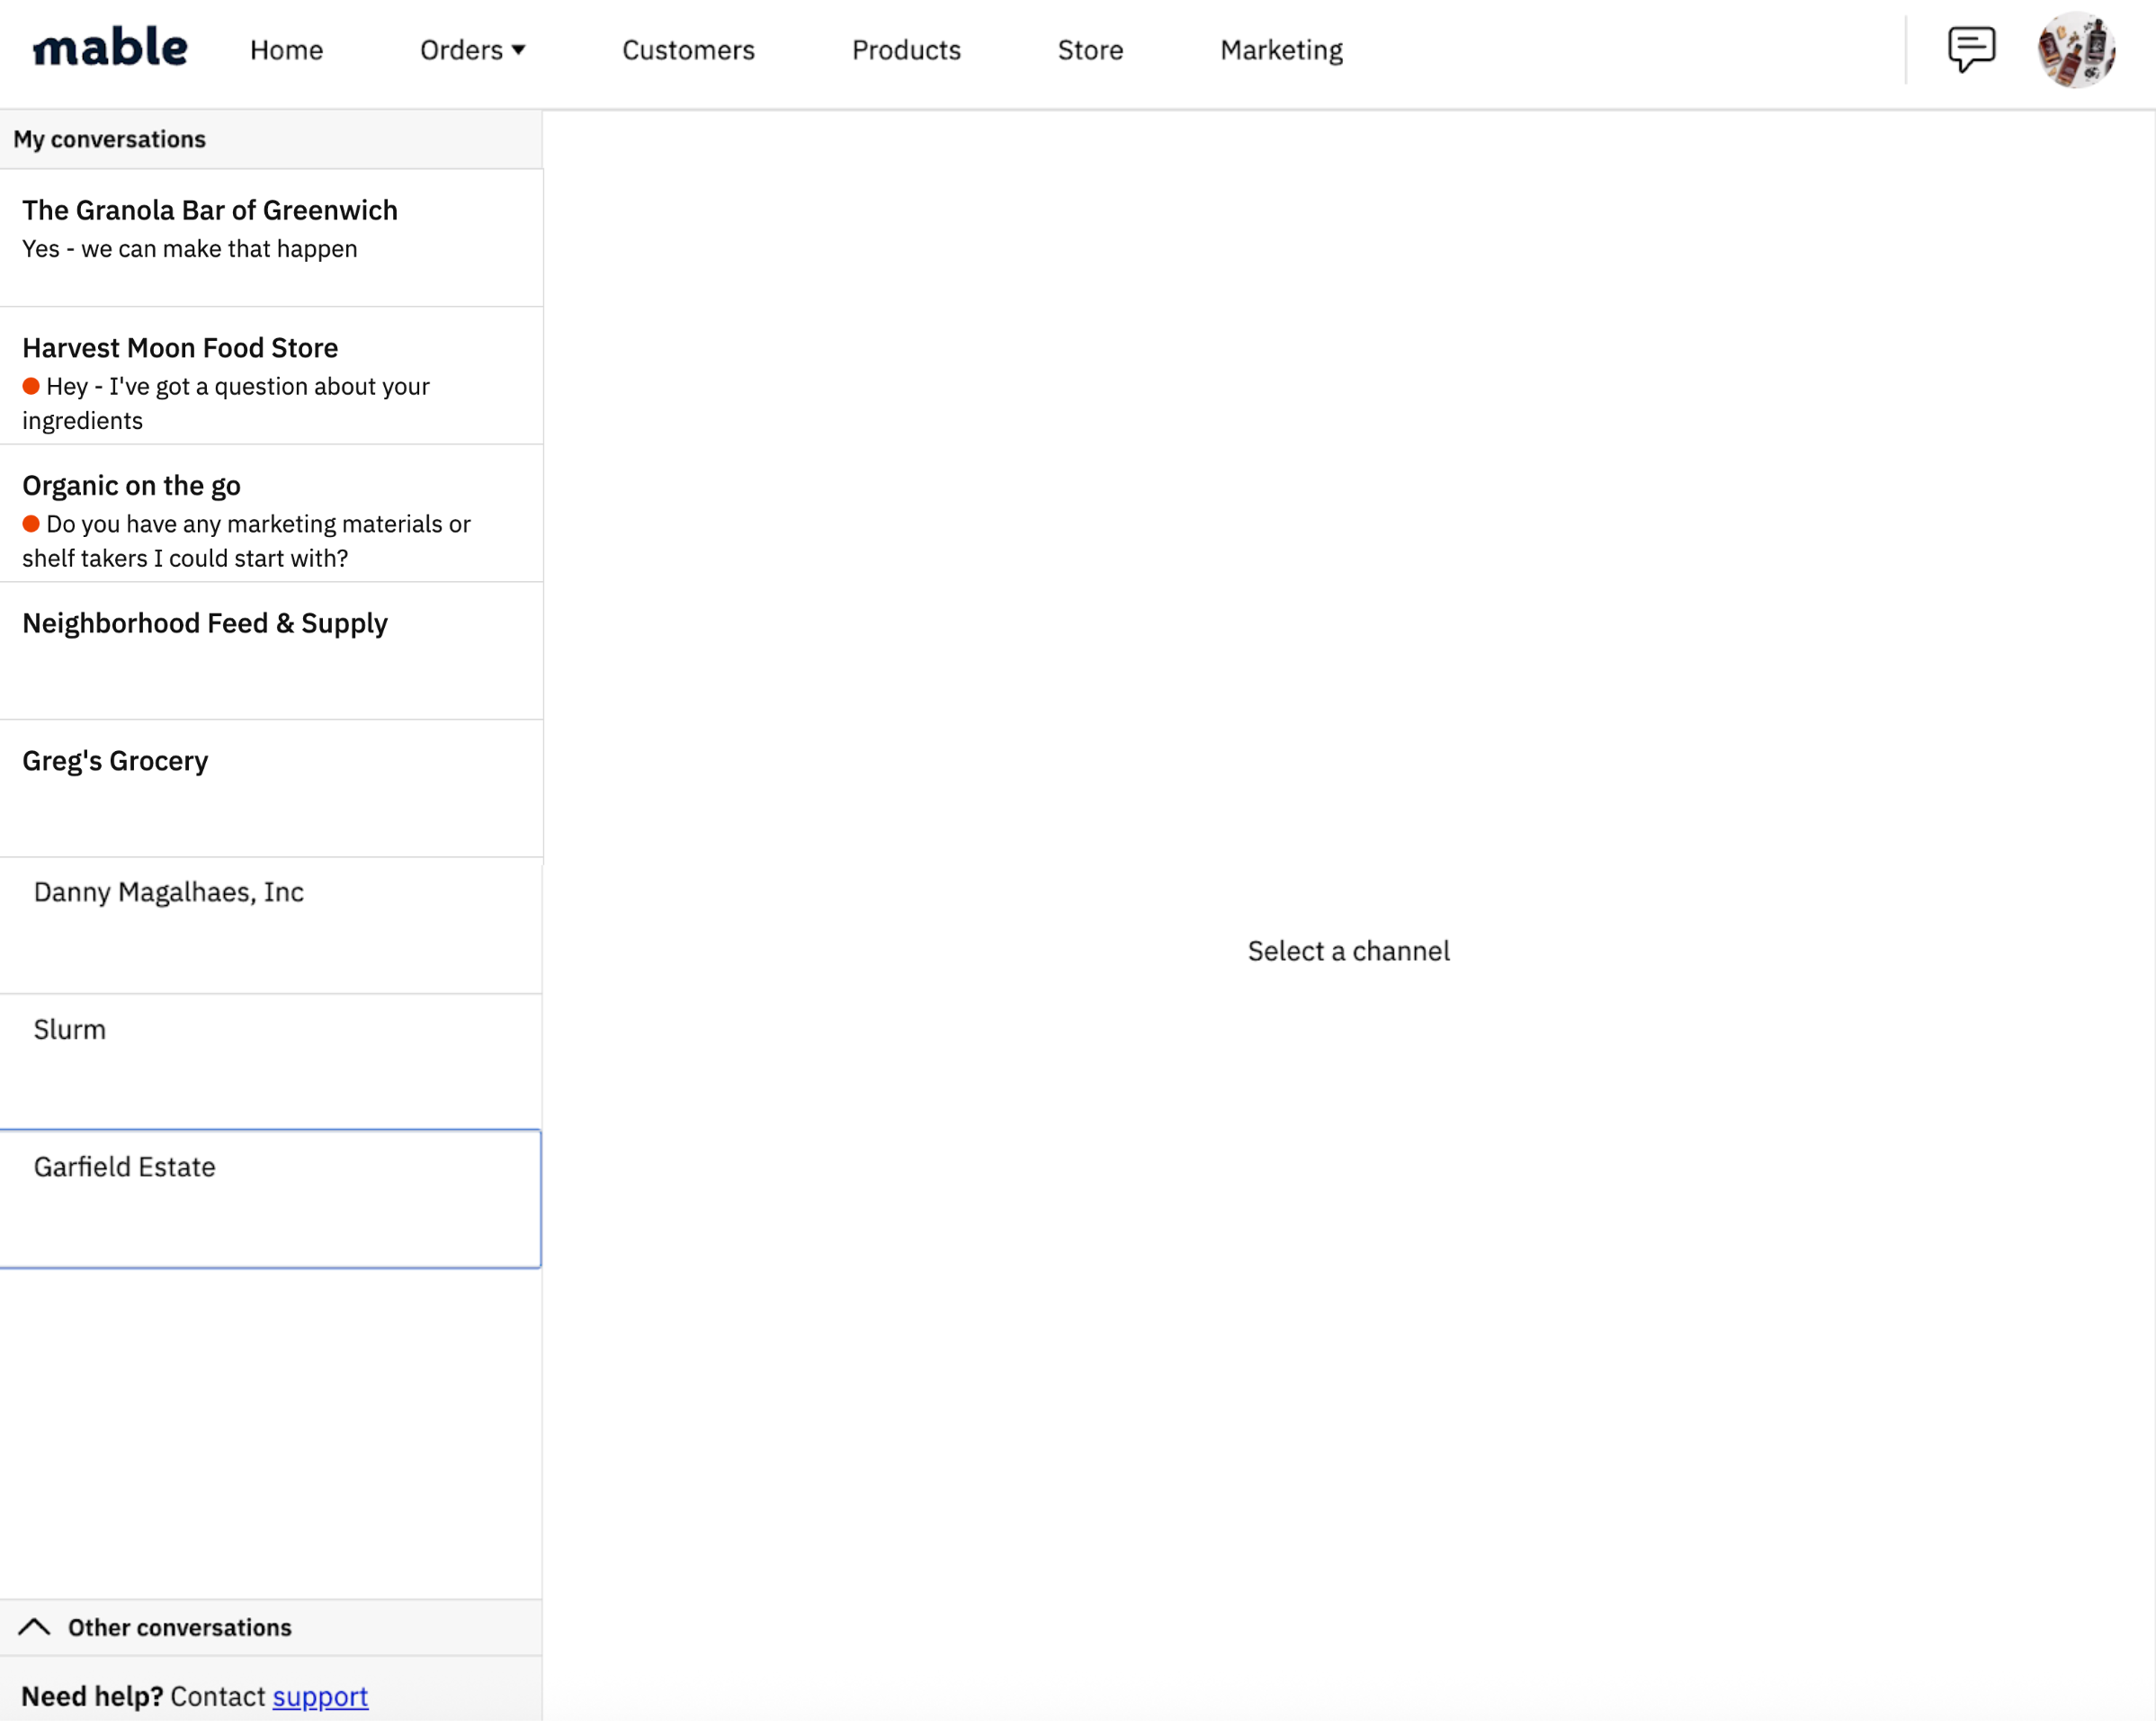Navigate to Products
Viewport: 2156px width, 1736px height.
[906, 50]
